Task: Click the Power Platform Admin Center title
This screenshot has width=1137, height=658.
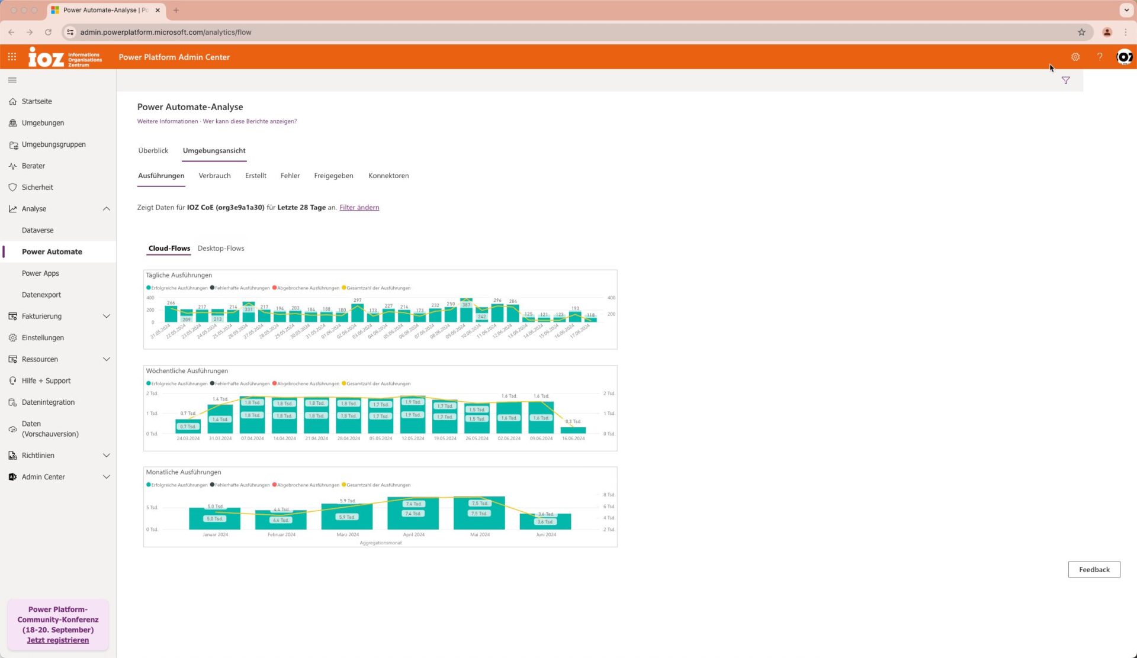Action: coord(174,57)
